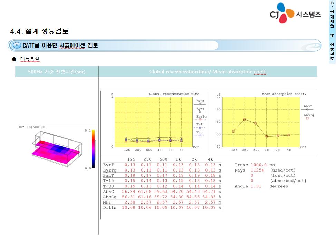Click the AbsCg legend marker
Image resolution: width=336 pixels, height=239 pixels.
[x=307, y=118]
